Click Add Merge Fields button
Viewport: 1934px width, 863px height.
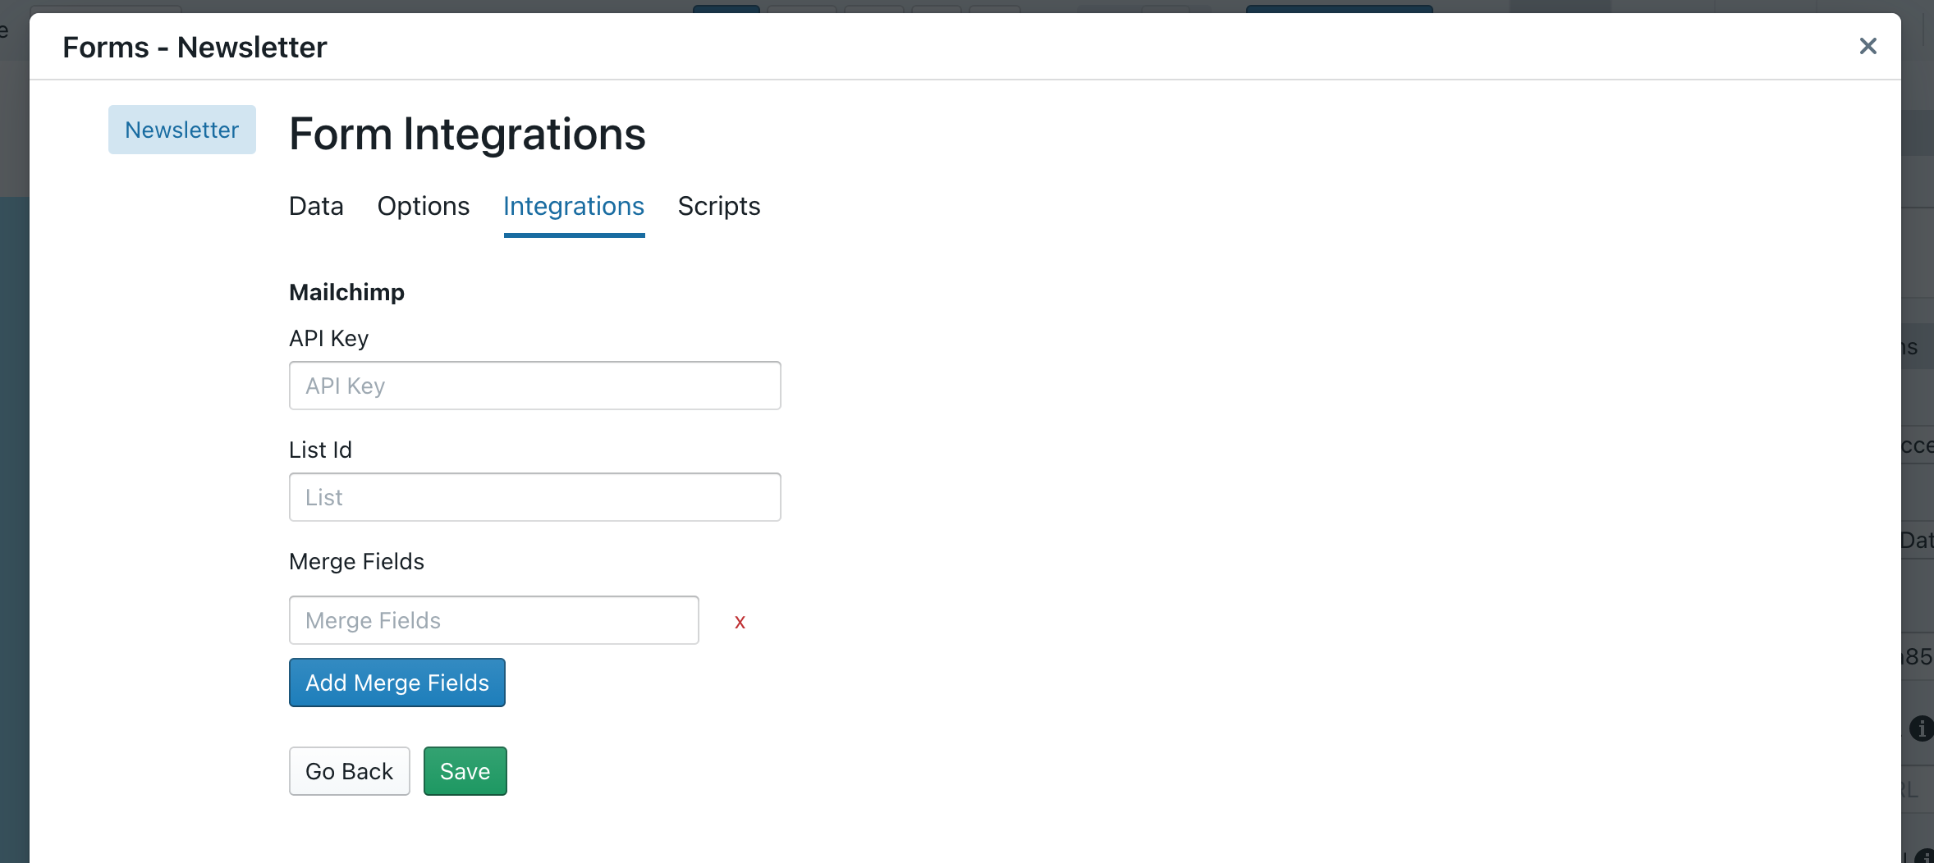coord(397,683)
